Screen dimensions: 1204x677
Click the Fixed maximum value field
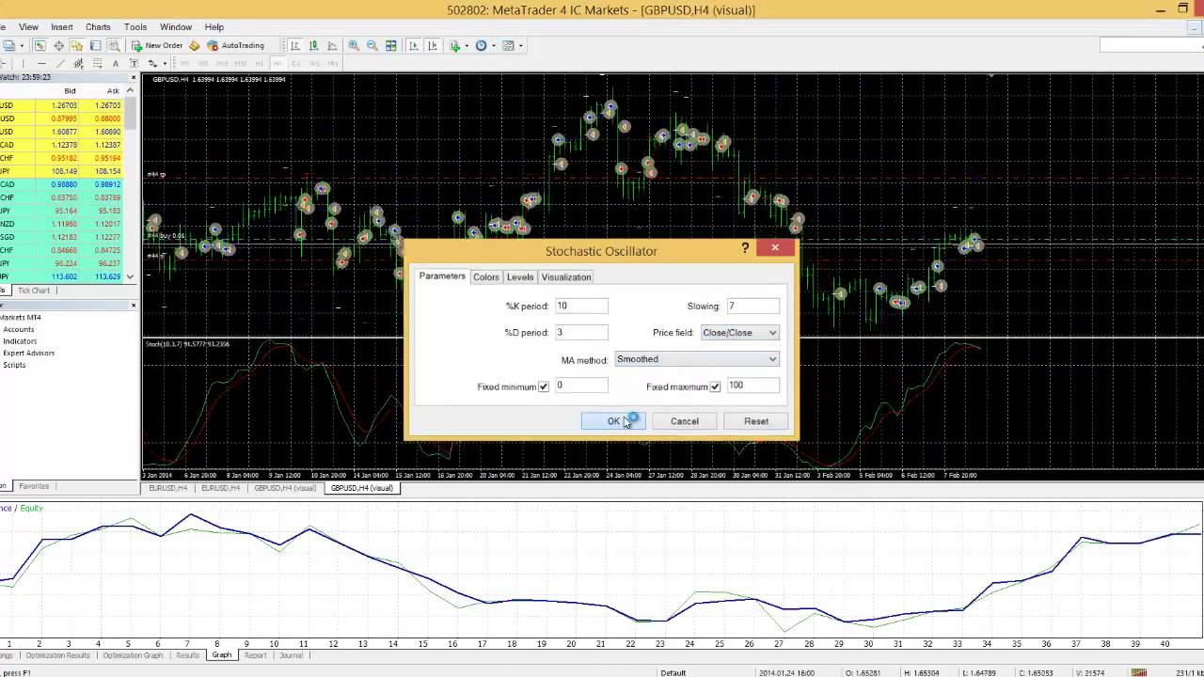tap(752, 386)
